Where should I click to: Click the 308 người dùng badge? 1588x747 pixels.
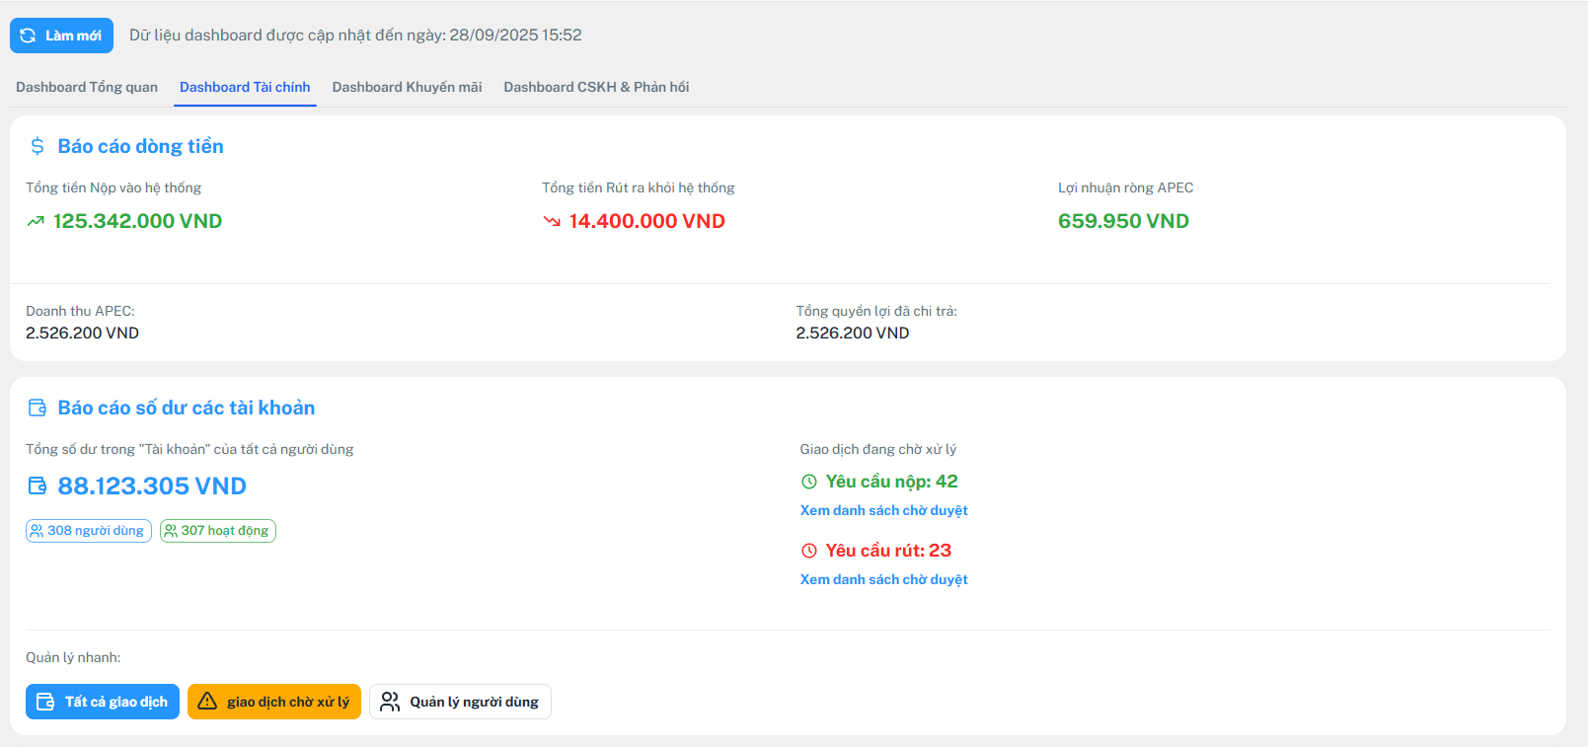tap(89, 531)
